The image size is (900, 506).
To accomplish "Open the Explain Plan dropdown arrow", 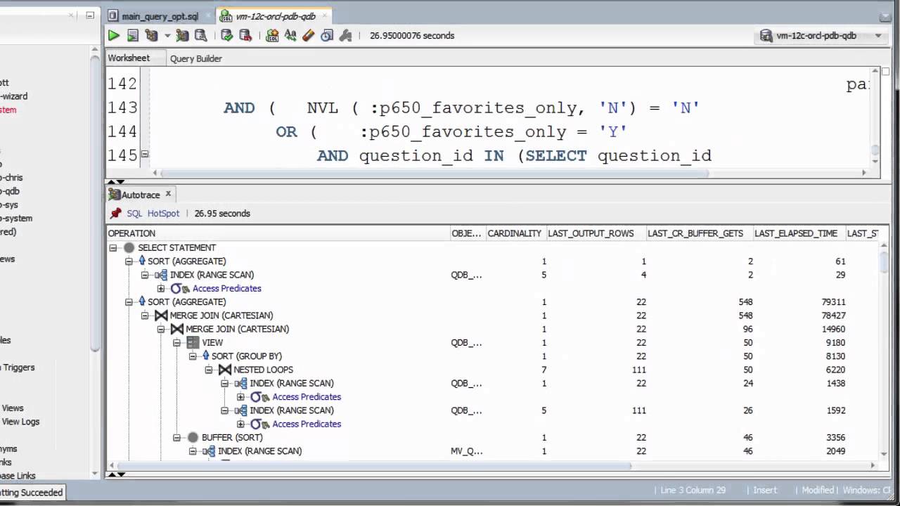I will 167,35.
